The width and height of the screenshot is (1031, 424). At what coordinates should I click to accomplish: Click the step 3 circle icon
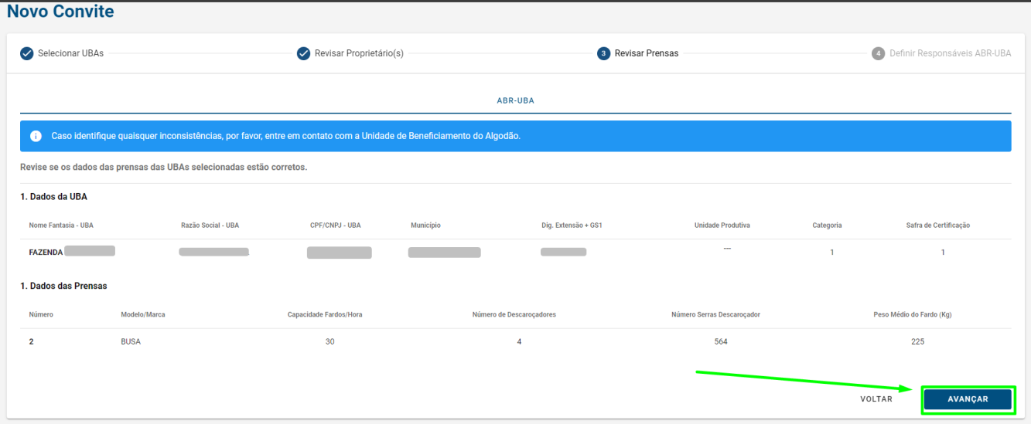[603, 53]
